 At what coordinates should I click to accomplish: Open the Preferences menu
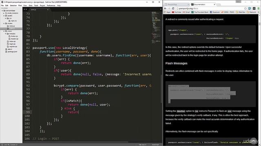pos(51,5)
